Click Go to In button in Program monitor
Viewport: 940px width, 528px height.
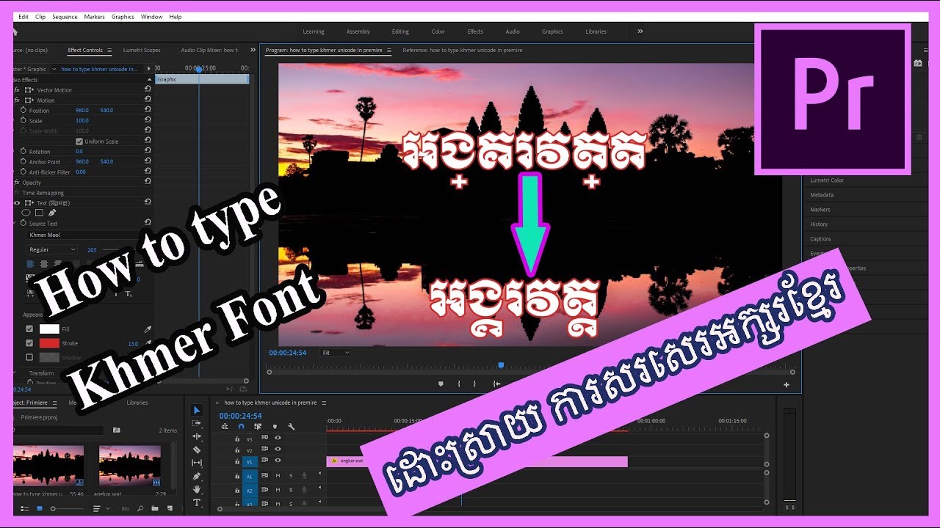496,384
